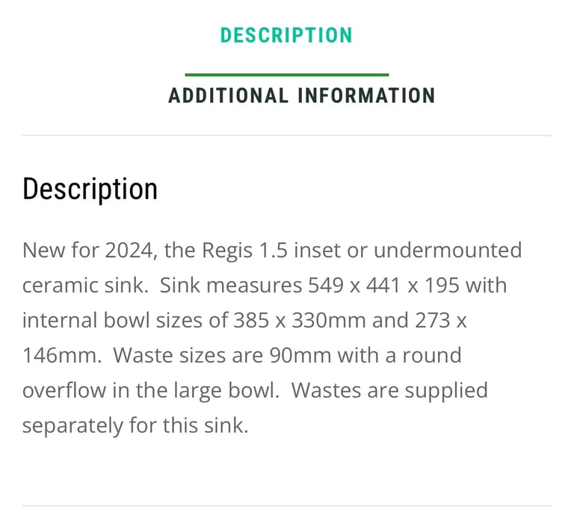Screen dimensions: 574x527
Task: Click the words 'round' at line end
Action: point(432,355)
